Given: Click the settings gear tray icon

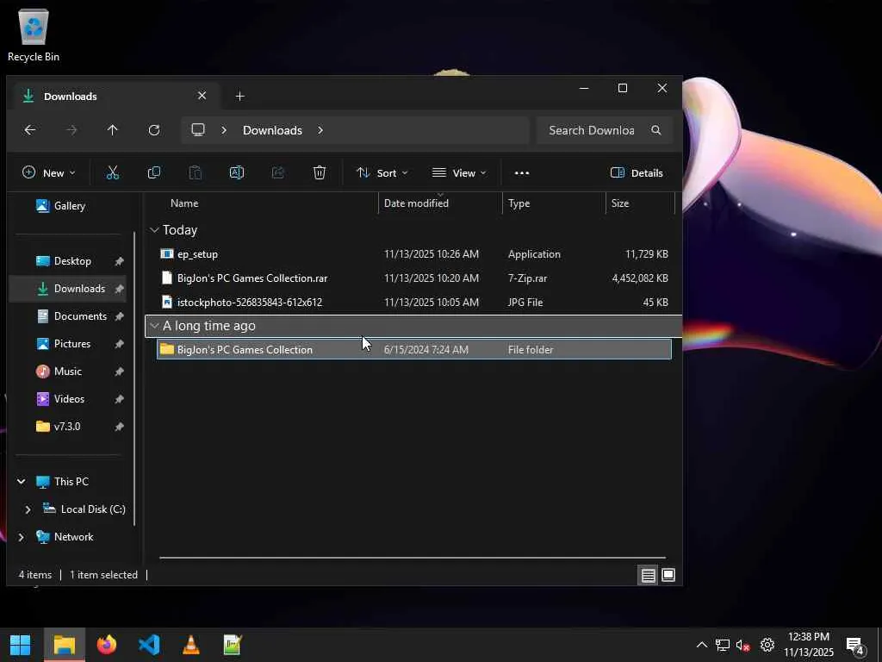Looking at the screenshot, I should pos(767,645).
